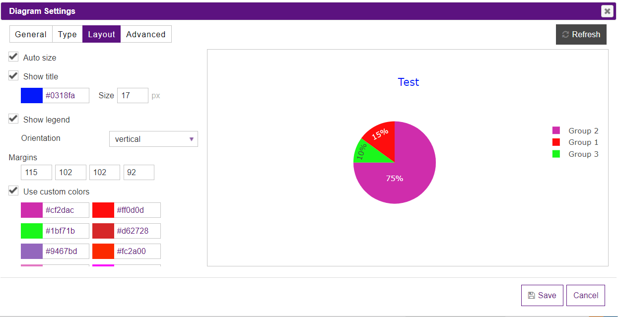Save the diagram settings
Image resolution: width=618 pixels, height=317 pixels.
pos(542,295)
